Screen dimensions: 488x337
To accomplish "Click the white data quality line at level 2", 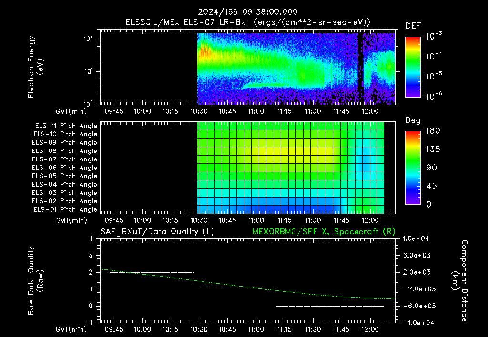I will pyautogui.click(x=152, y=273).
